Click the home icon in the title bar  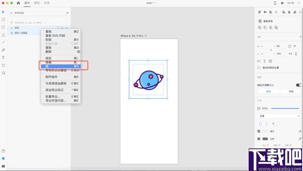pyautogui.click(x=18, y=3)
